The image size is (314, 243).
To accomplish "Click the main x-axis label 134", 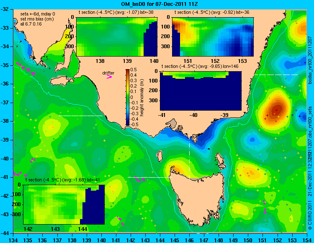I will click(13, 240).
